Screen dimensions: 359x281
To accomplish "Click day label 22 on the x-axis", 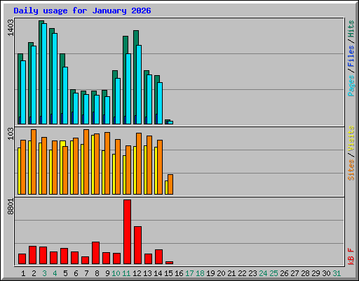I will tap(242, 273).
